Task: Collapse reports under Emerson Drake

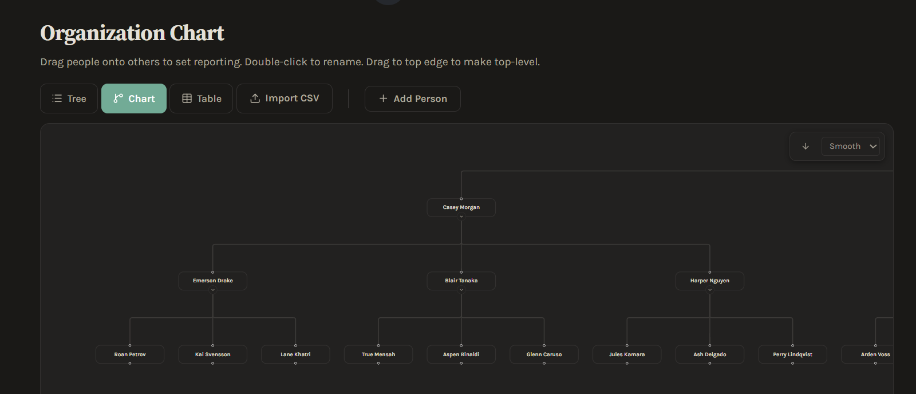Action: point(213,290)
